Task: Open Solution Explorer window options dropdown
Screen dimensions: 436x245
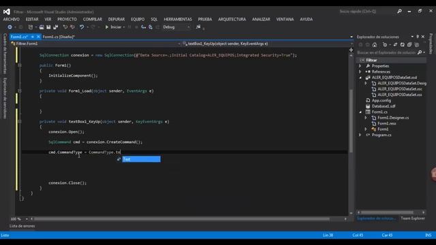Action: [x=412, y=37]
